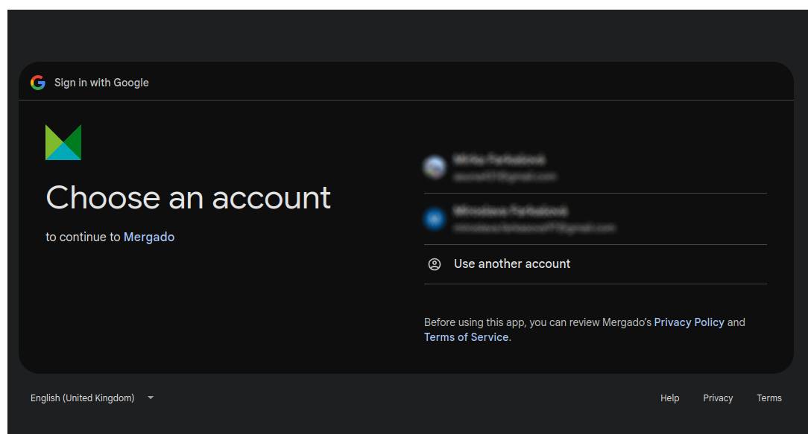This screenshot has width=808, height=434.
Task: Click the person icon for another account
Action: click(435, 264)
